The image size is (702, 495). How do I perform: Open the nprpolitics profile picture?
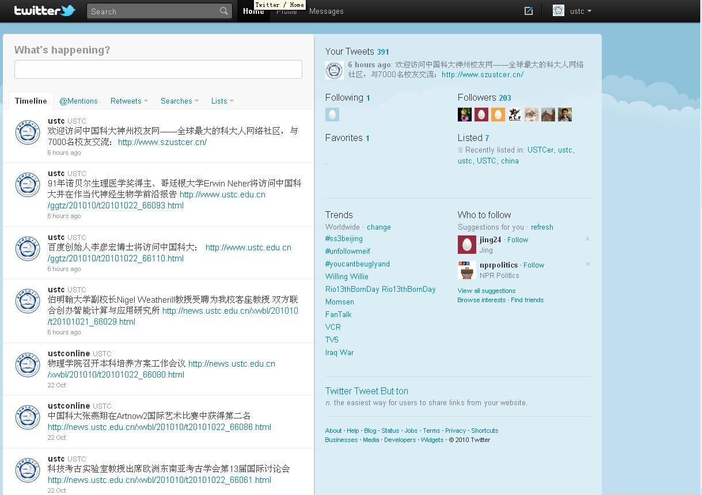[466, 270]
